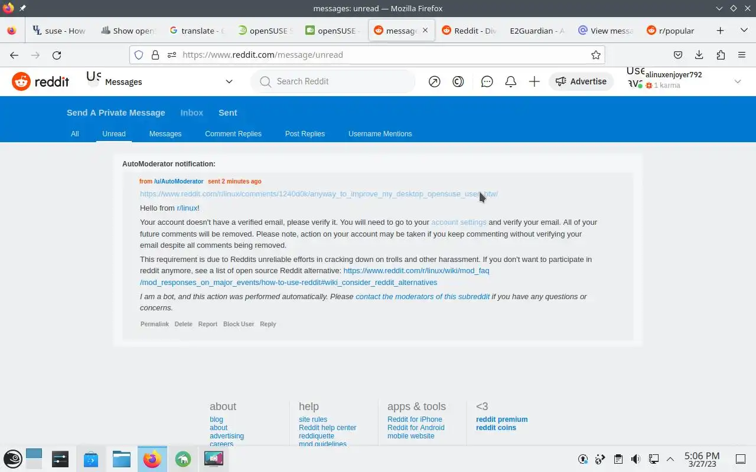Viewport: 756px width, 472px height.
Task: Reload the current page
Action: (x=57, y=55)
